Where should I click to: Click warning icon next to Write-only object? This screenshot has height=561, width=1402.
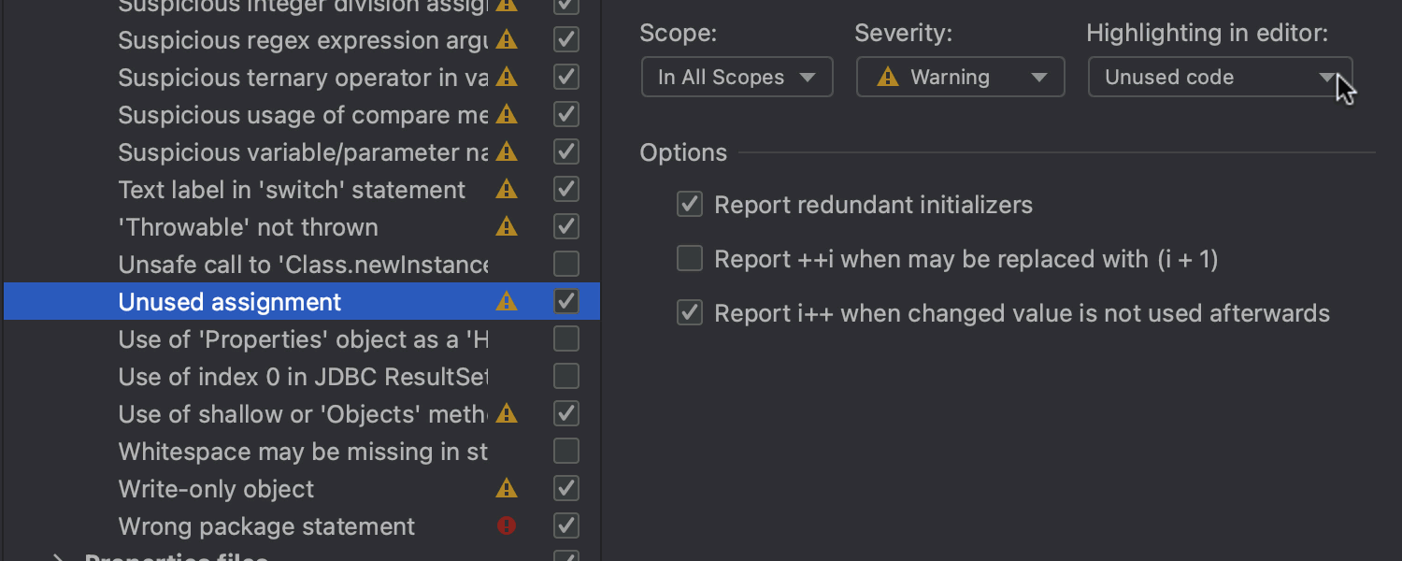click(x=507, y=488)
